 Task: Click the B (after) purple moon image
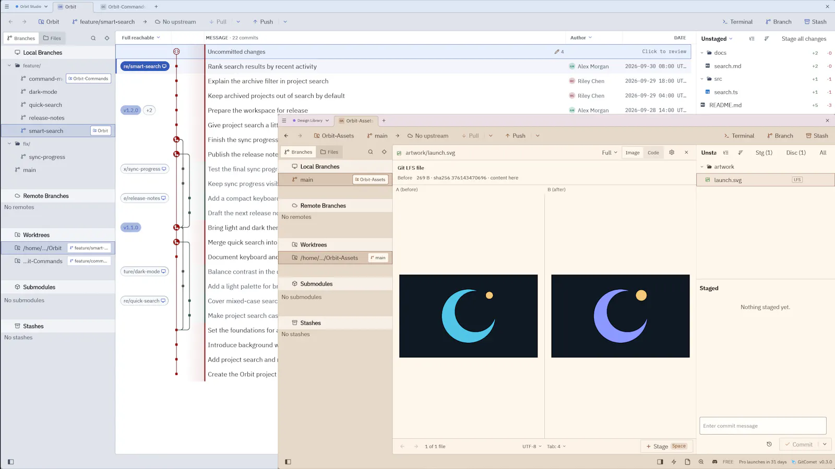click(621, 316)
